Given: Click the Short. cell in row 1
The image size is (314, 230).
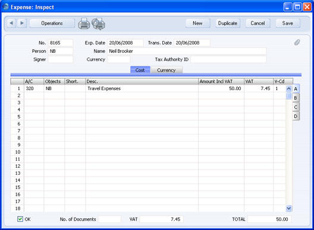Looking at the screenshot, I should 75,88.
